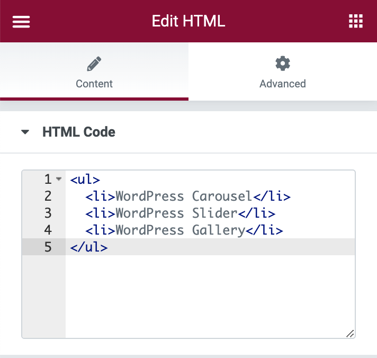Screen dimensions: 377x358
Task: Click the pencil icon above Content
Action: 94,64
